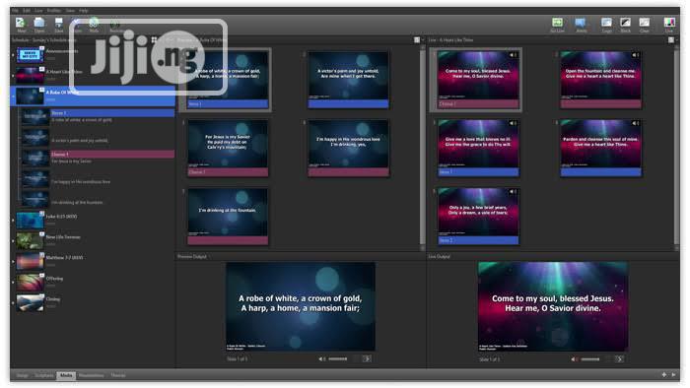This screenshot has height=388, width=690.
Task: Click the Live panel grid view icon
Action: 670,40
